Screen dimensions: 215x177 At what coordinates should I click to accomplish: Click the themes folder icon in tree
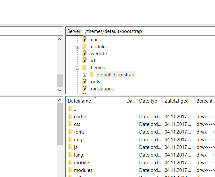pyautogui.click(x=84, y=67)
